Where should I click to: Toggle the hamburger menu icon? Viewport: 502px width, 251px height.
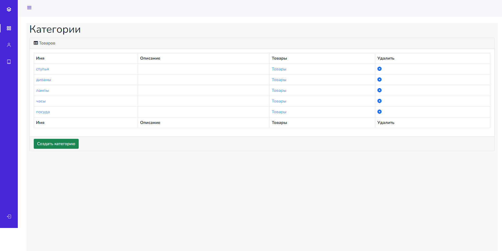(x=29, y=8)
